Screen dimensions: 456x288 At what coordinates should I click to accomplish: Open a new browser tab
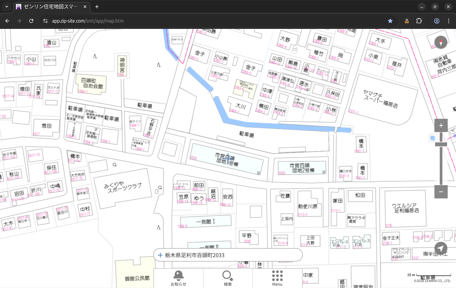[x=97, y=7]
